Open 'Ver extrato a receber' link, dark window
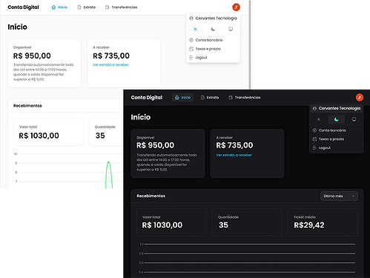The image size is (370, 278). tap(234, 155)
